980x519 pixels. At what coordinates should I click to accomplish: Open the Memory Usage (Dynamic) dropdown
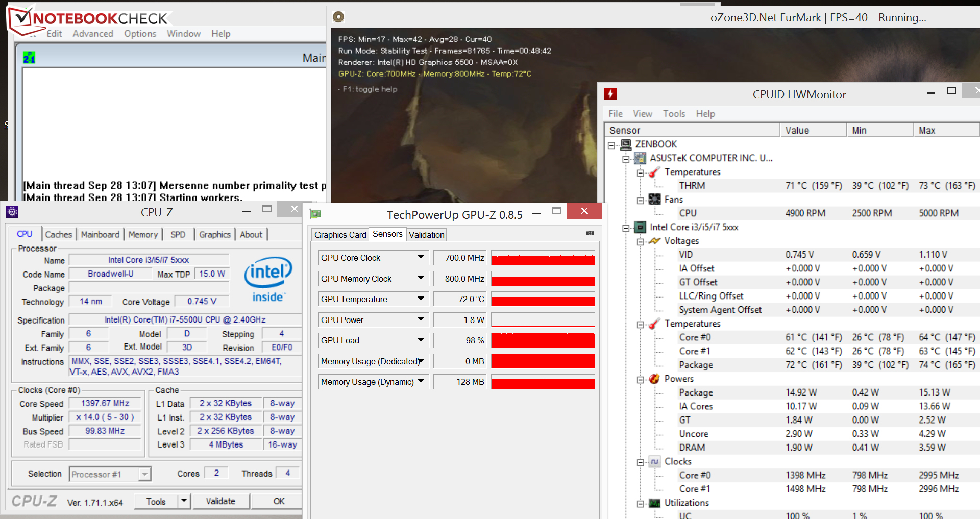click(x=421, y=381)
